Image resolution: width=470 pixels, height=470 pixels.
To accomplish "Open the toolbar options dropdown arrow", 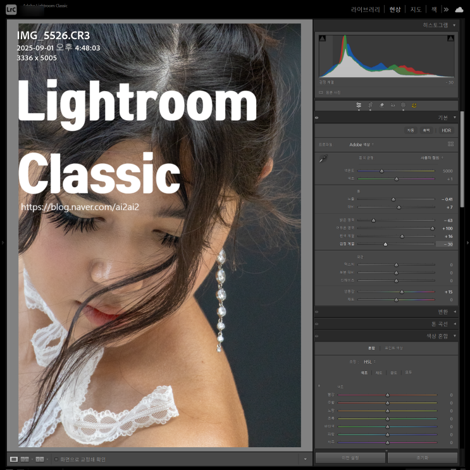I will [x=305, y=459].
